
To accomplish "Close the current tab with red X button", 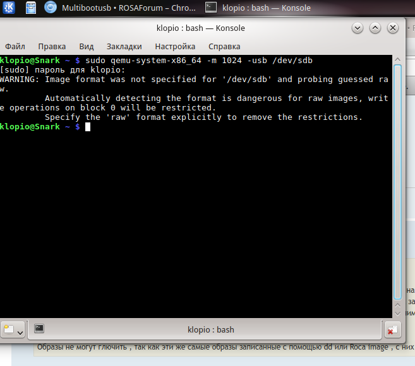I will tap(392, 330).
